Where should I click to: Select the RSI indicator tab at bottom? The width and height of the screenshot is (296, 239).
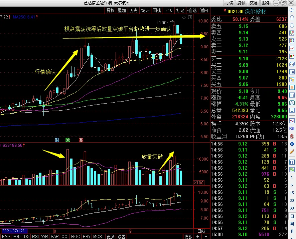pyautogui.click(x=35, y=237)
